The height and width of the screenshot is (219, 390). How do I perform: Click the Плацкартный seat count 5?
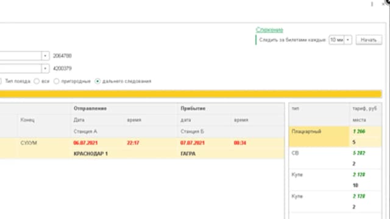pos(354,142)
